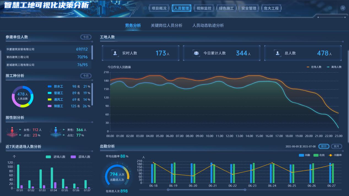Select 按日 in 出勤分析
The width and height of the screenshot is (349, 196).
(324, 147)
